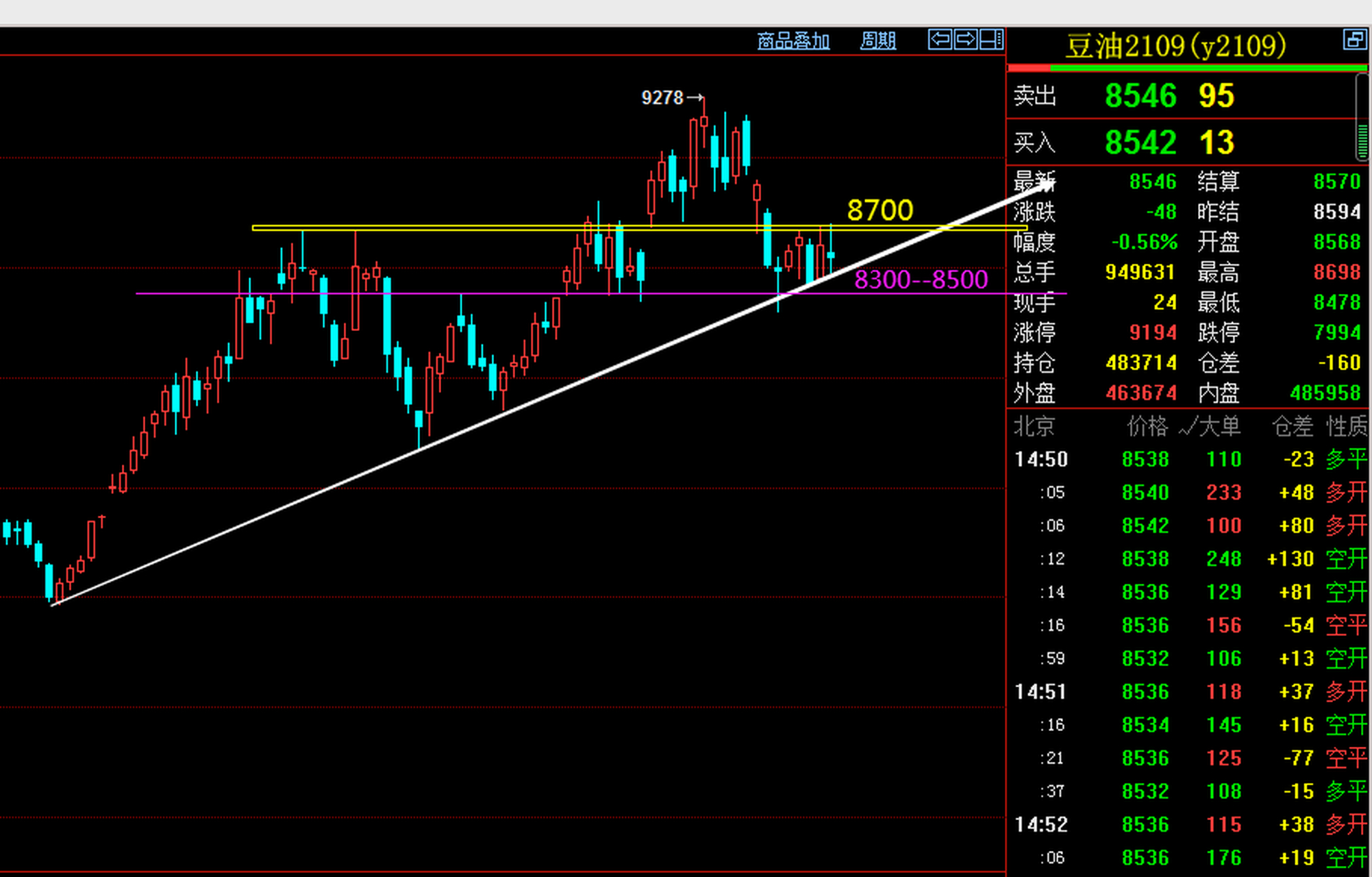This screenshot has height=877, width=1372.
Task: Select the 14:52 tick row time
Action: [1041, 824]
